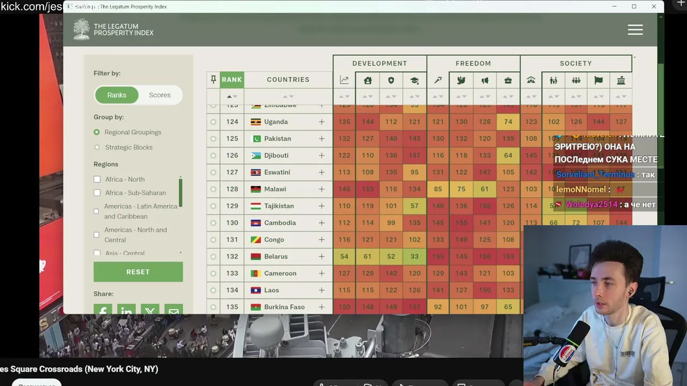The image size is (687, 386).
Task: Expand the Uganda row with plus
Action: pyautogui.click(x=321, y=122)
